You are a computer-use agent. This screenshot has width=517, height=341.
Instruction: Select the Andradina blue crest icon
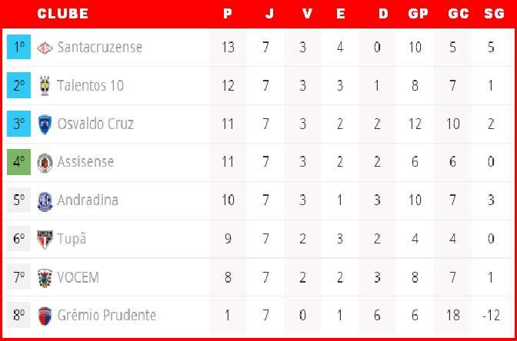(x=45, y=201)
